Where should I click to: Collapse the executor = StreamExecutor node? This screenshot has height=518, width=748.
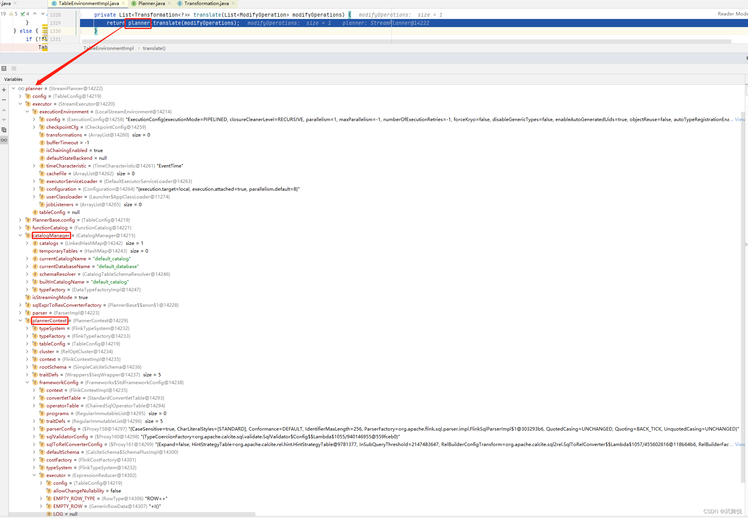20,104
